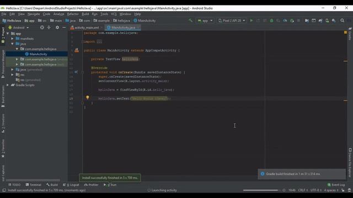The width and height of the screenshot is (353, 198).
Task: Expand the res folder
Action: coord(12,75)
